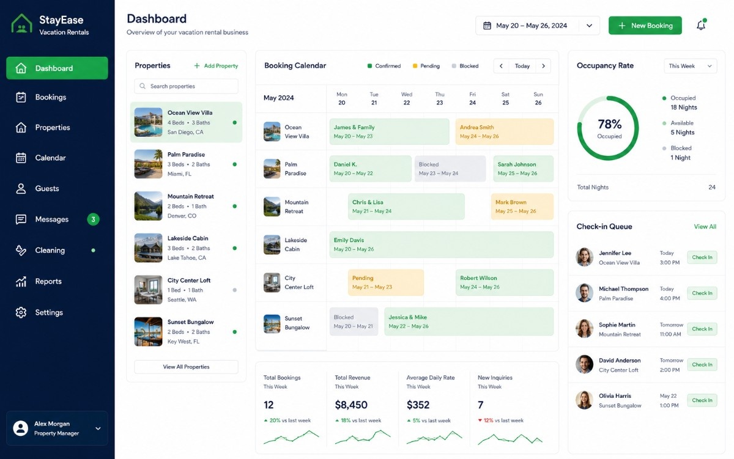Click Alex Morgan's user avatar icon
The image size is (734, 459).
tap(21, 428)
